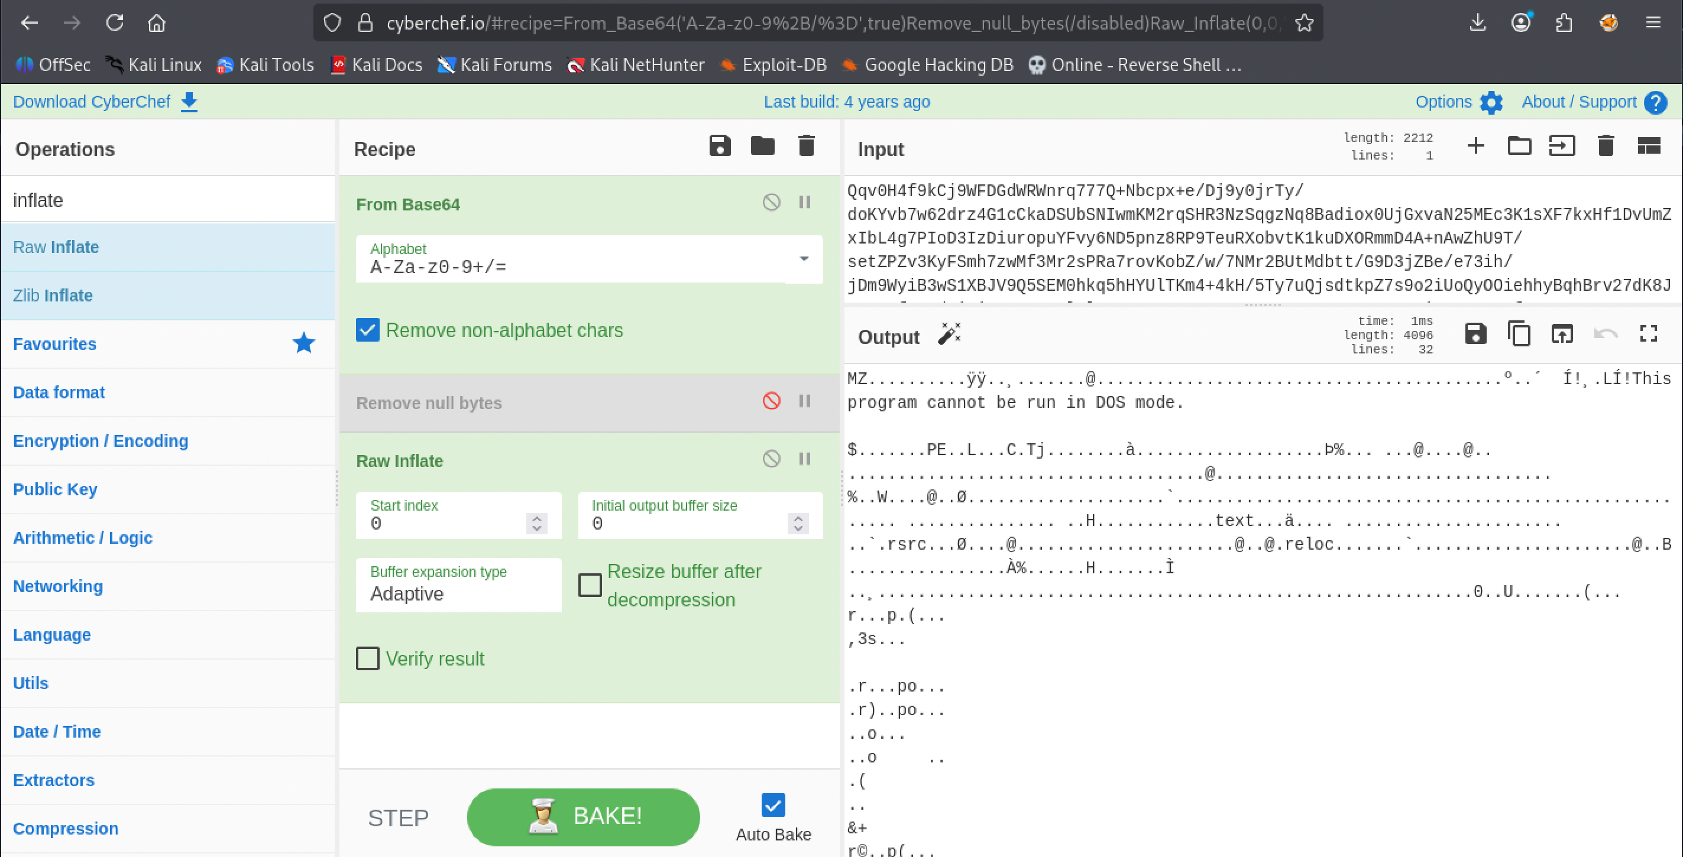Adjust Initial output buffer size stepper
Screen dimensions: 1683x857
coord(798,523)
